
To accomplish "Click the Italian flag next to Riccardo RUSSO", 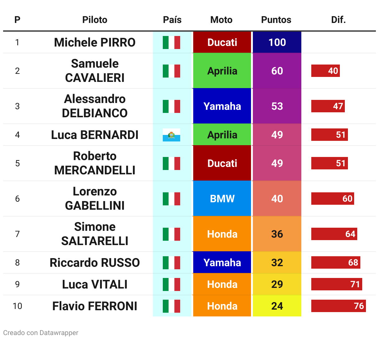I will coord(171,263).
